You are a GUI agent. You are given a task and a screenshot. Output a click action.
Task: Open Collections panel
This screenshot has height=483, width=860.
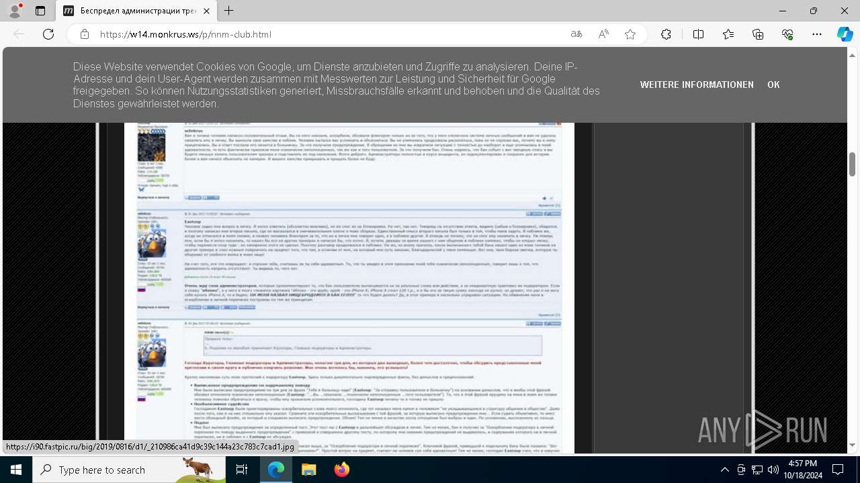pos(758,34)
